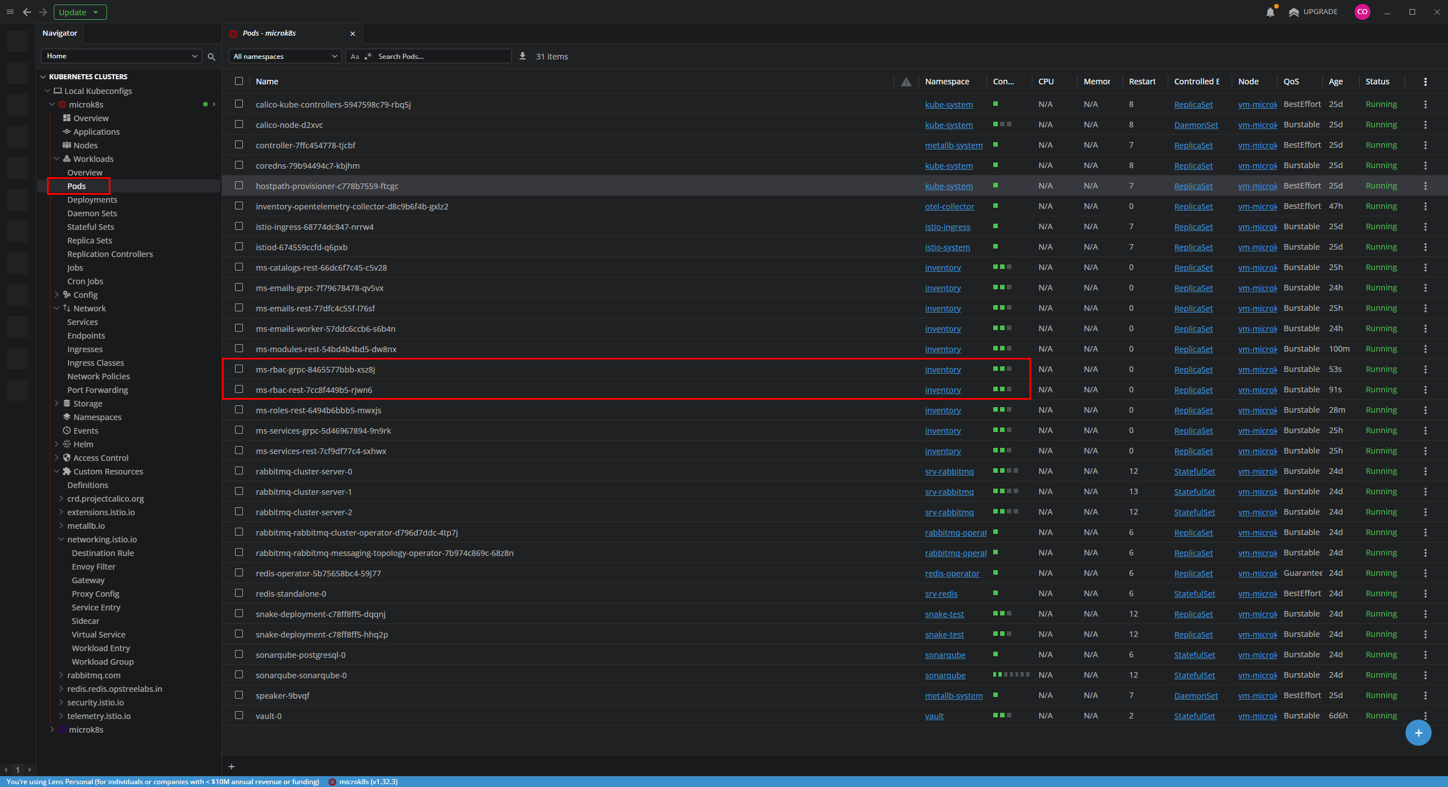Open the Update button dropdown arrow

point(96,12)
